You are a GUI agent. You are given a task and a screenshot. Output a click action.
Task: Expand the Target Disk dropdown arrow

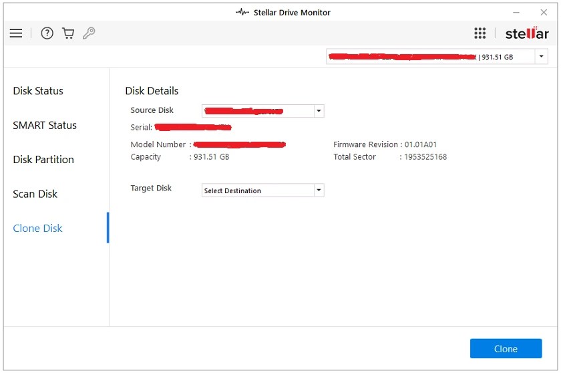click(x=319, y=190)
